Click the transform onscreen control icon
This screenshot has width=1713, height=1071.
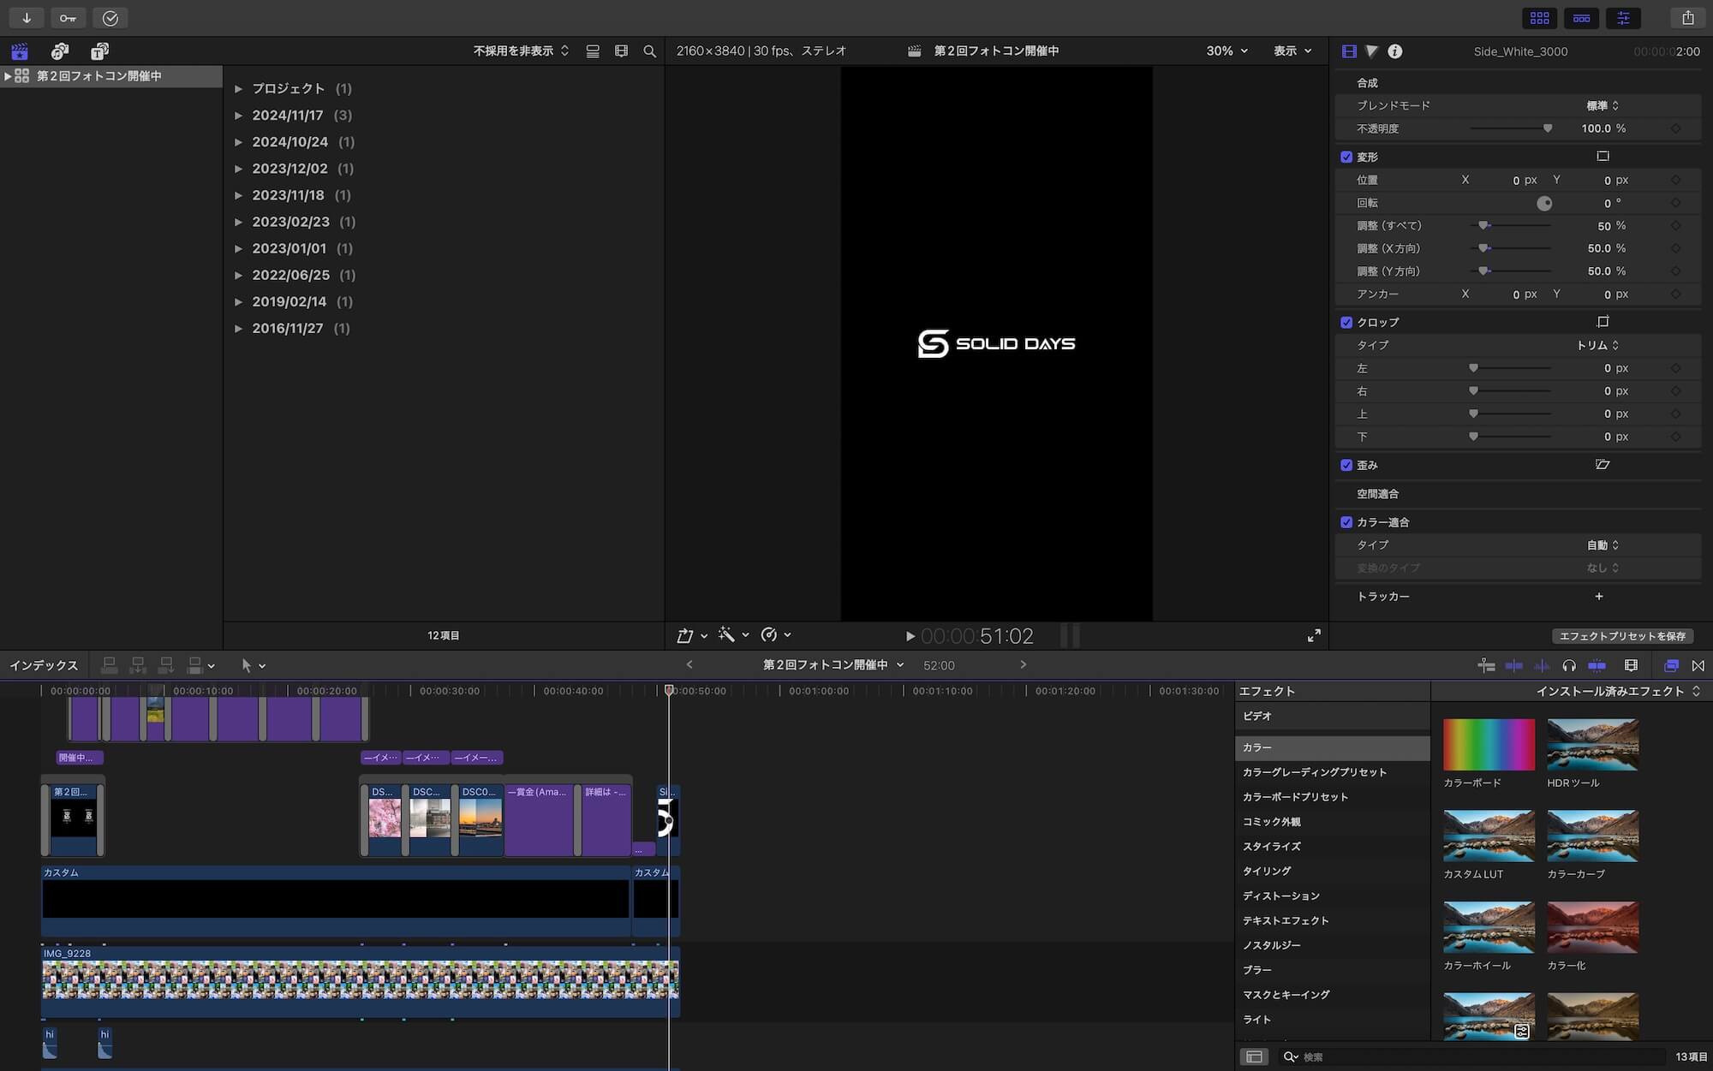(1603, 156)
